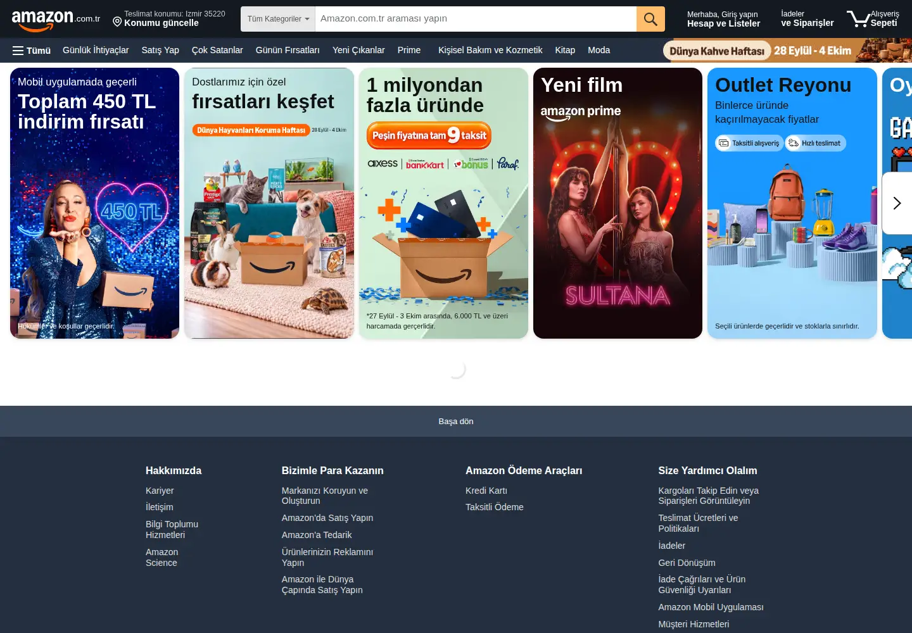Click Hakkımızda footer heading

pos(174,470)
